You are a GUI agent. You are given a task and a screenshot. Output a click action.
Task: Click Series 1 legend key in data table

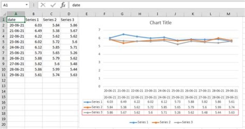pos(87,102)
